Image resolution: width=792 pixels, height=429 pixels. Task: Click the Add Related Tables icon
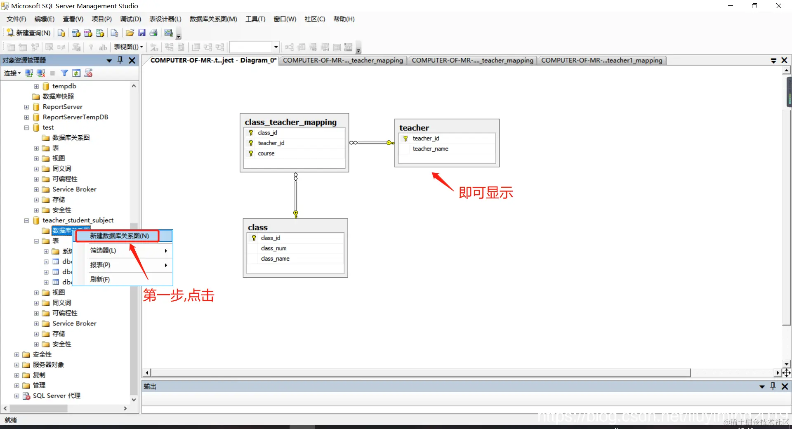(35, 47)
